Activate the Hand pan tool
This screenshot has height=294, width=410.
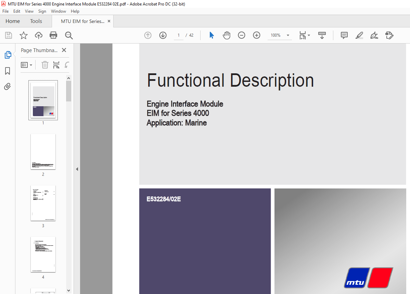pos(227,35)
